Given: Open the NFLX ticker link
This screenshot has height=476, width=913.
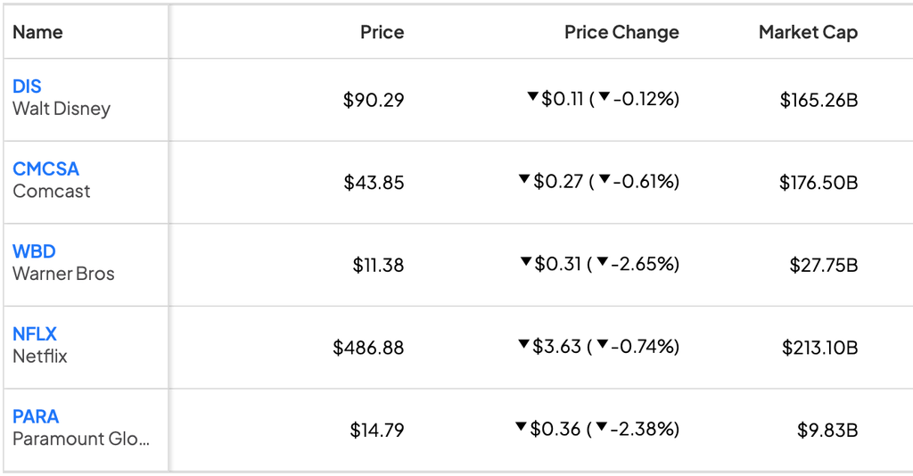Looking at the screenshot, I should [35, 334].
